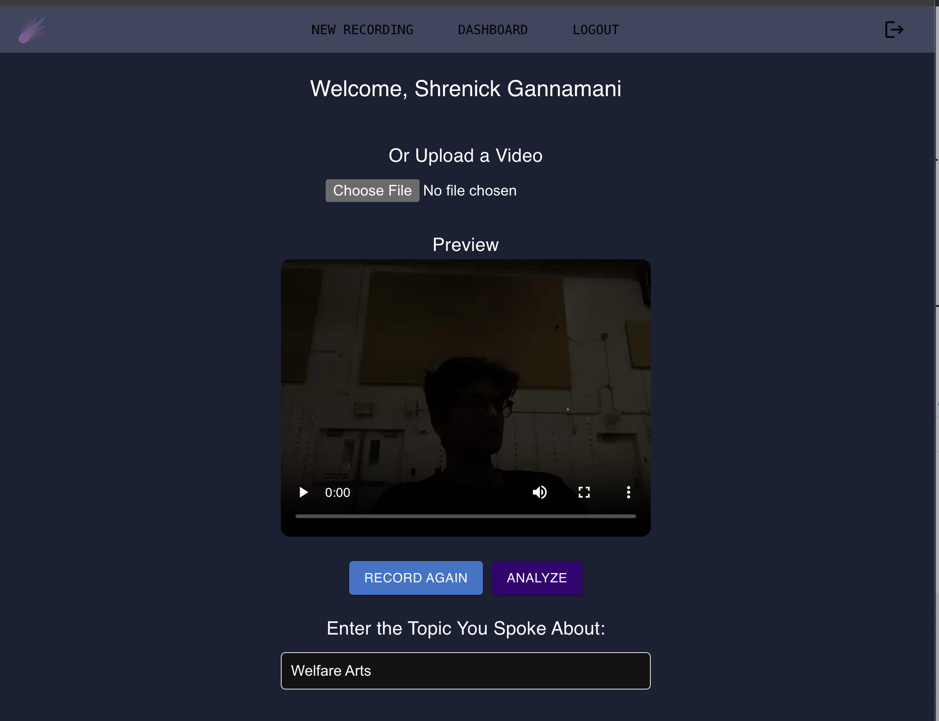Play the preview video
939x721 pixels.
[303, 492]
